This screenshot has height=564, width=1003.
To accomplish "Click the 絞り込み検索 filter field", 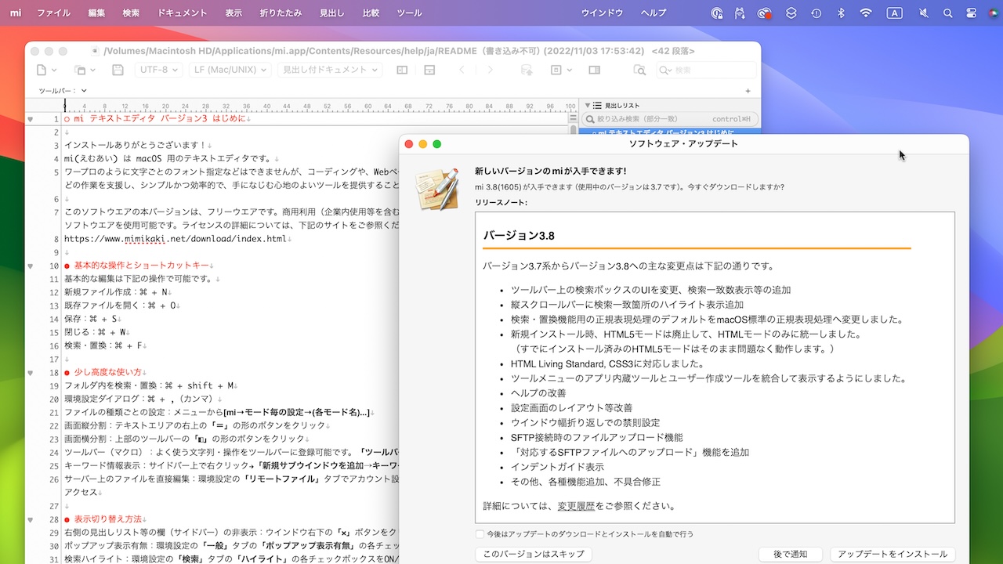I will tap(670, 119).
